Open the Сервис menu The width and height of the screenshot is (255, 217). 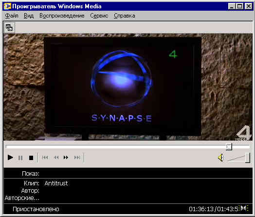99,16
